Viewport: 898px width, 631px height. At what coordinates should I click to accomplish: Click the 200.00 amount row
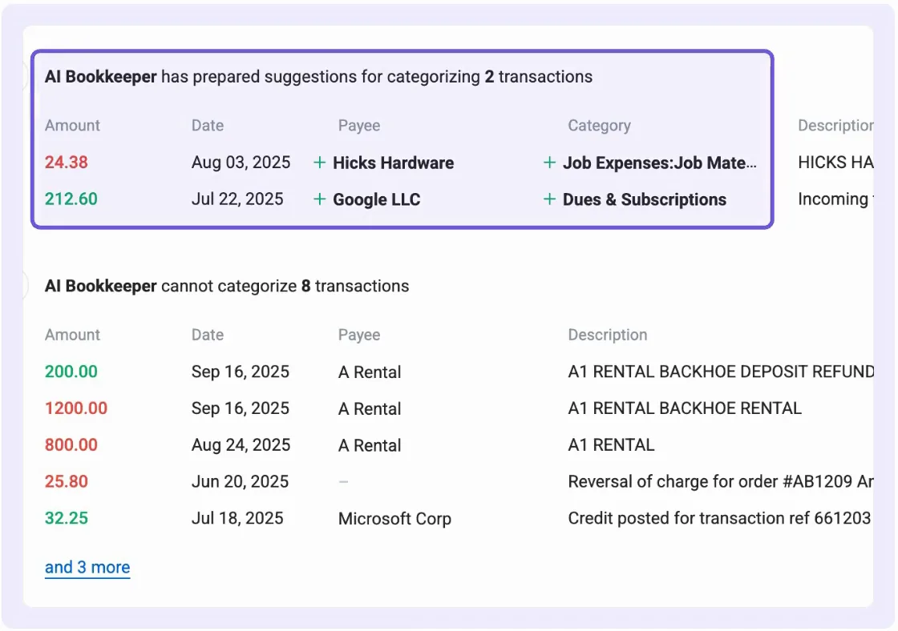click(x=71, y=372)
